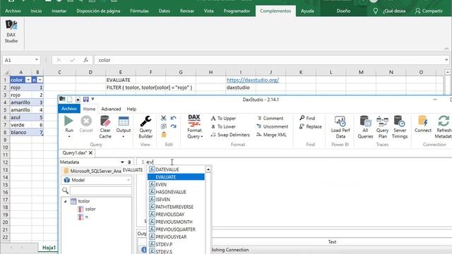452x254 pixels.
Task: Select EVALUATE in autocomplete list
Action: [176, 177]
